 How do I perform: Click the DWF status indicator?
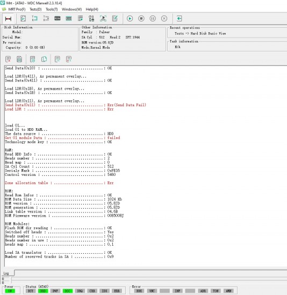tap(55, 291)
